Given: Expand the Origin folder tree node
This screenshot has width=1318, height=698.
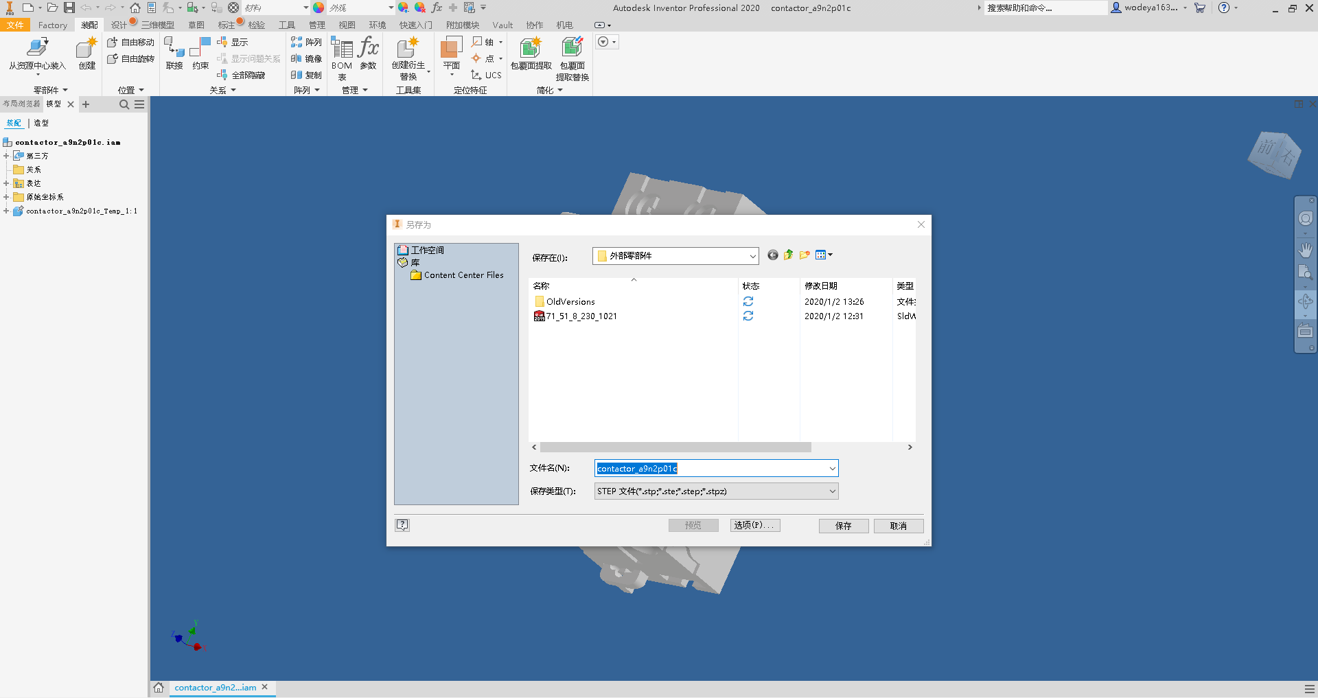Looking at the screenshot, I should pyautogui.click(x=6, y=197).
